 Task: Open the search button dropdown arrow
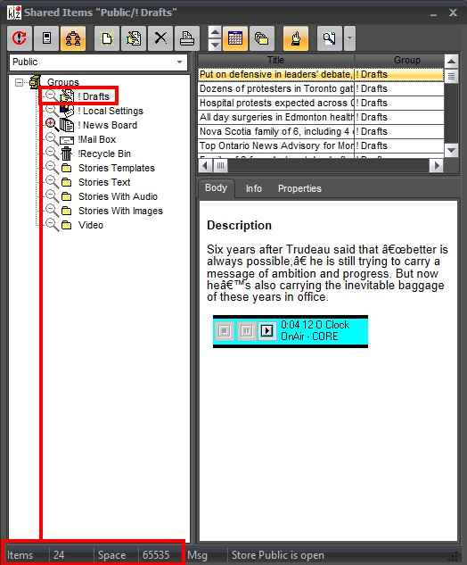(349, 38)
